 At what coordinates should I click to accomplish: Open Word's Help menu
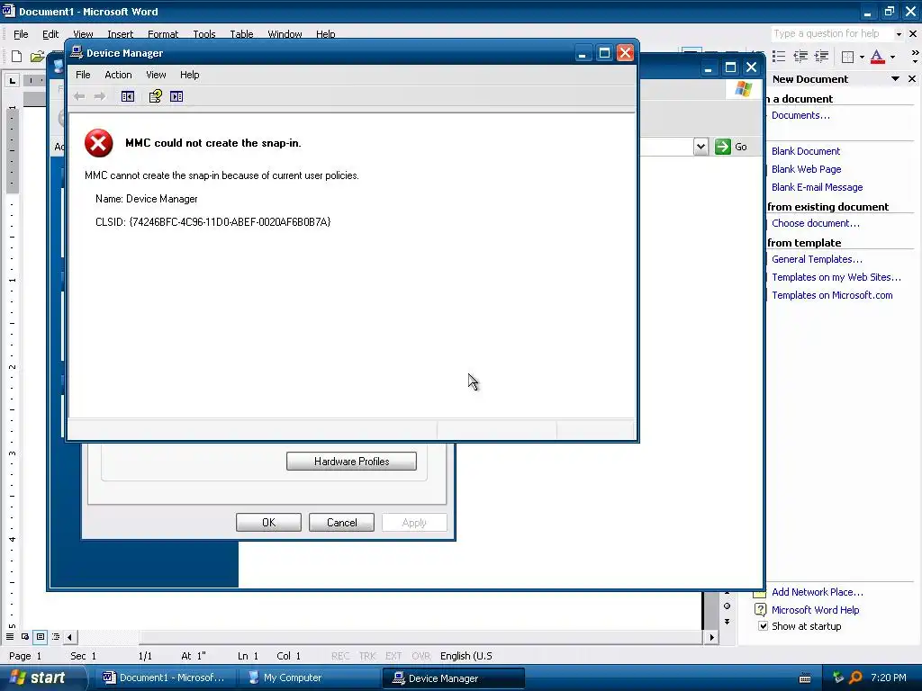pos(325,34)
